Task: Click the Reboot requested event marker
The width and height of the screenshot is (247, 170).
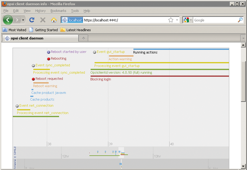Action: click(33, 79)
